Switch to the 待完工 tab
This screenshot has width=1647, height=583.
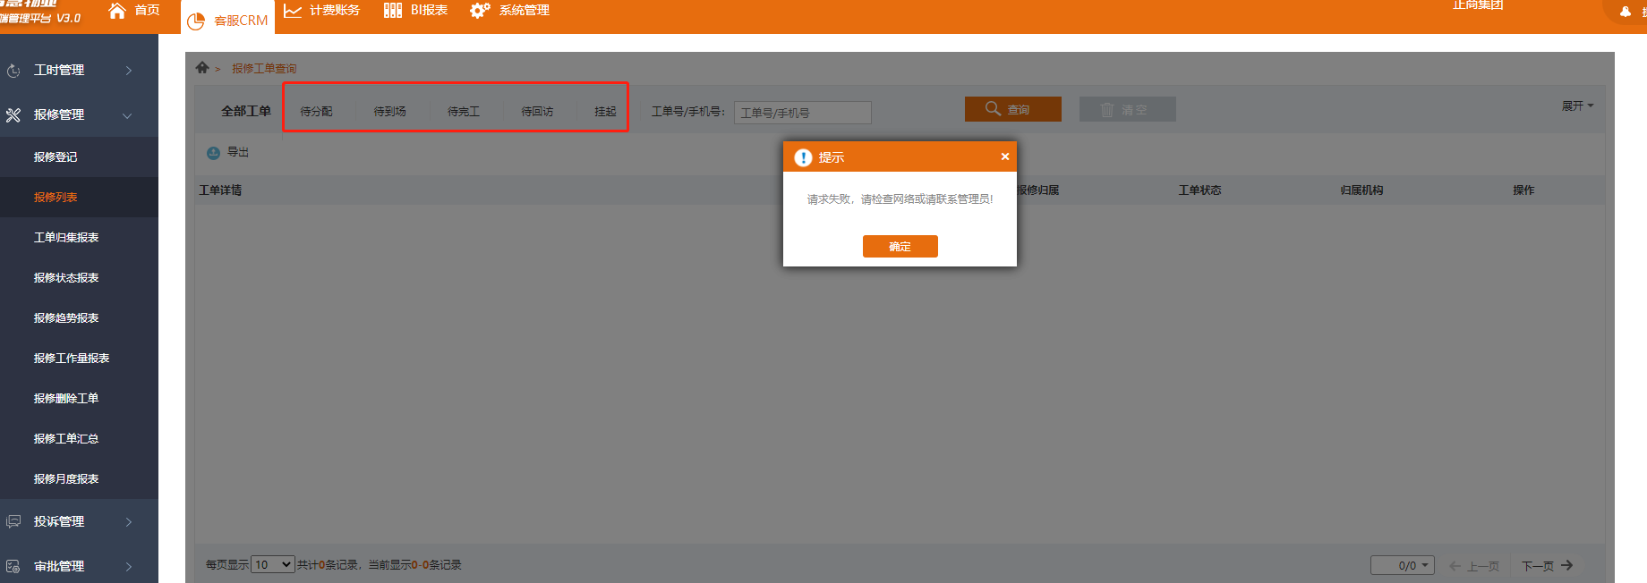[464, 111]
